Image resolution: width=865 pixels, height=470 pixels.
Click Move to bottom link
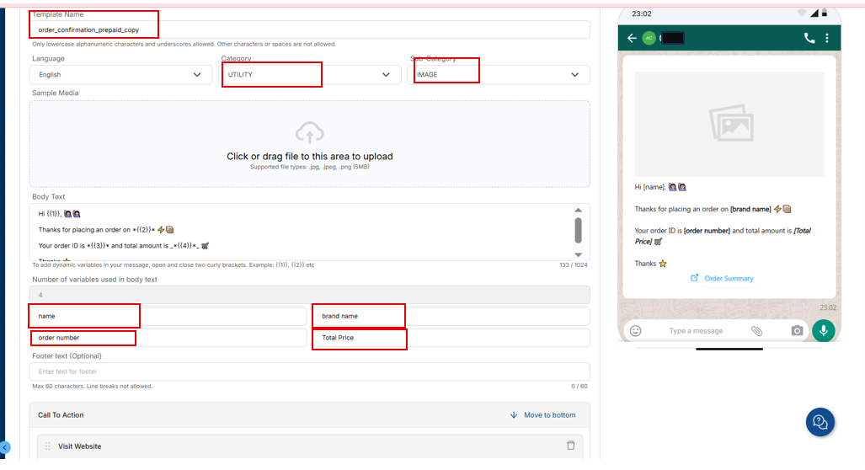pos(549,415)
